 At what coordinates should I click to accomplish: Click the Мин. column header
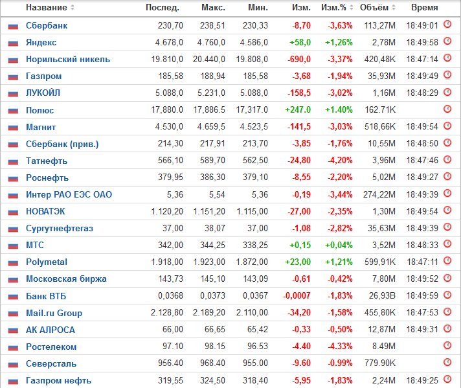(x=258, y=8)
